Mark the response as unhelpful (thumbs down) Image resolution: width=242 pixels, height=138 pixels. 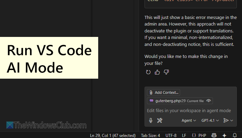click(166, 72)
